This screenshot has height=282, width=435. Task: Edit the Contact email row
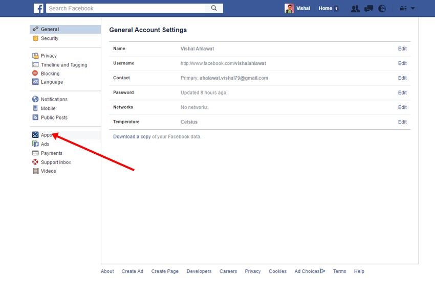(x=402, y=78)
